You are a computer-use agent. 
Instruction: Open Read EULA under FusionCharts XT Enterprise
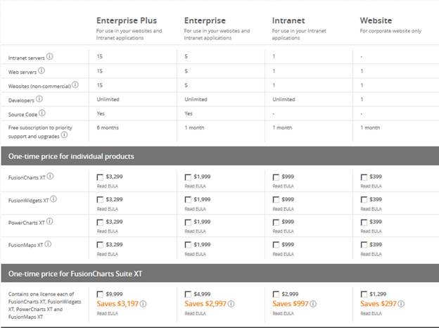pyautogui.click(x=195, y=187)
